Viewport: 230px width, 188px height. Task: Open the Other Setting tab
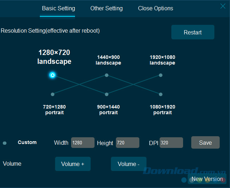tap(106, 8)
